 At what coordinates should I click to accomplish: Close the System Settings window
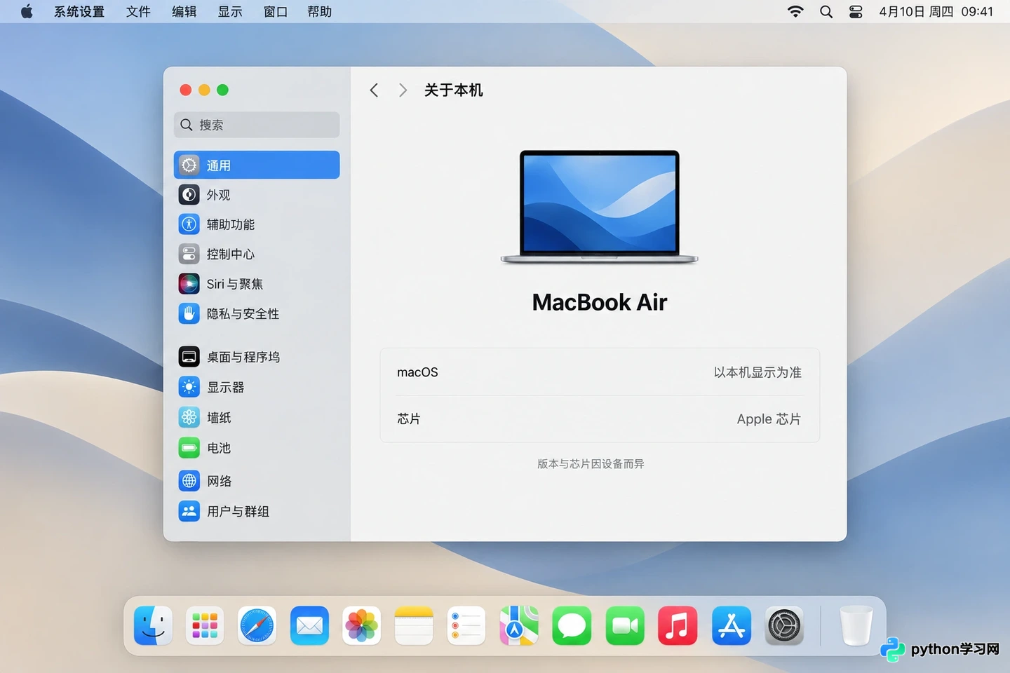coord(185,90)
